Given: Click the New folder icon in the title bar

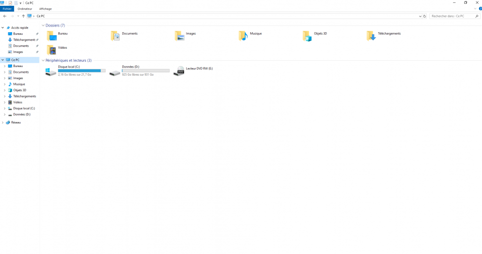Looking at the screenshot, I should (16, 3).
